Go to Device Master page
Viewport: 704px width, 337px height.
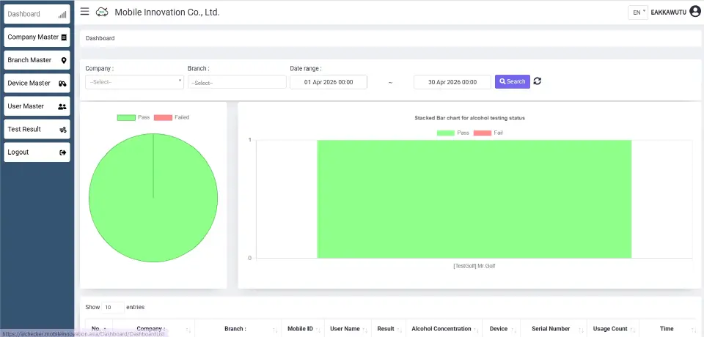click(x=37, y=84)
